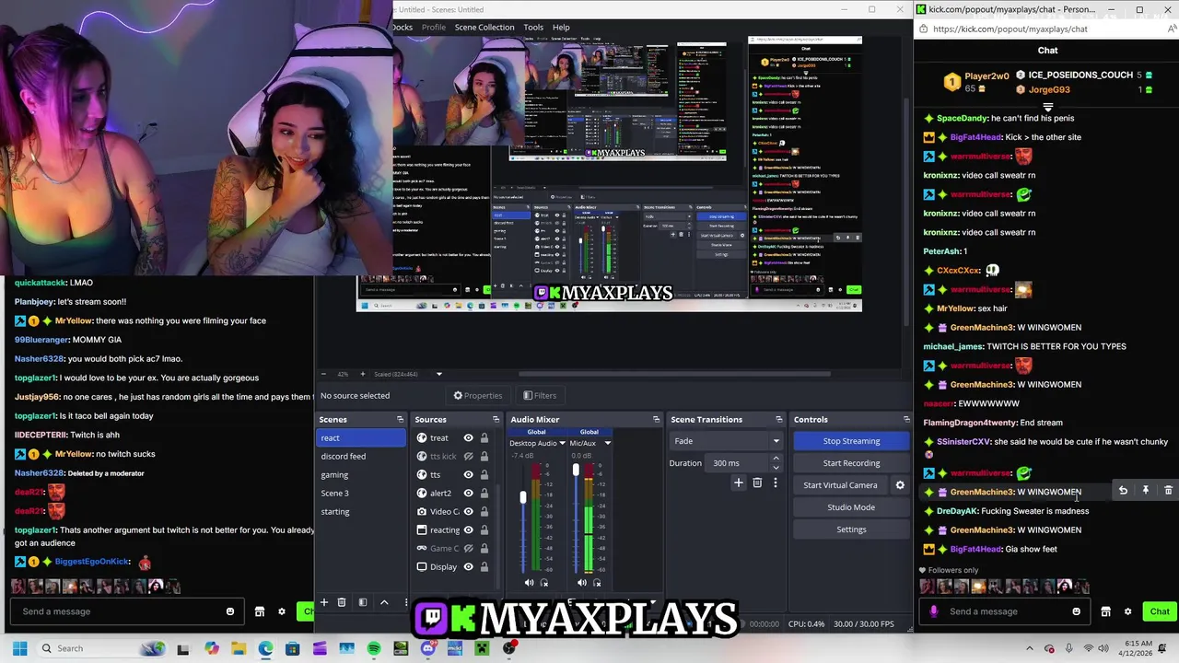The image size is (1179, 663).
Task: Decrease transition duration with down arrow
Action: pyautogui.click(x=776, y=467)
